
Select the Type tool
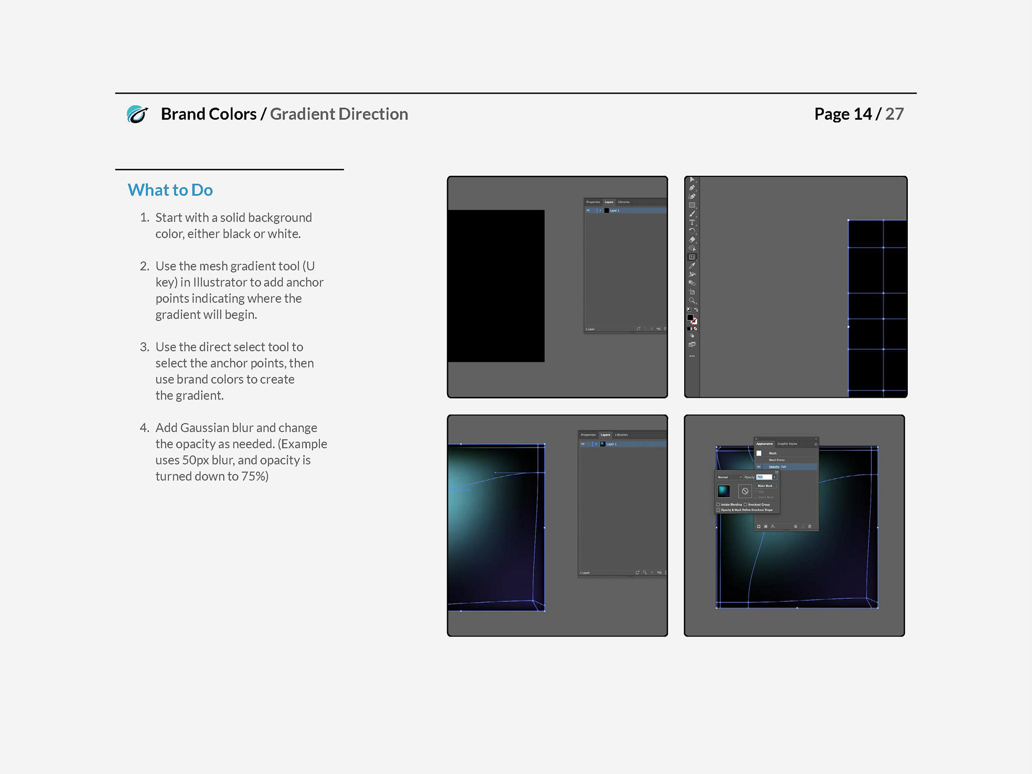[692, 222]
